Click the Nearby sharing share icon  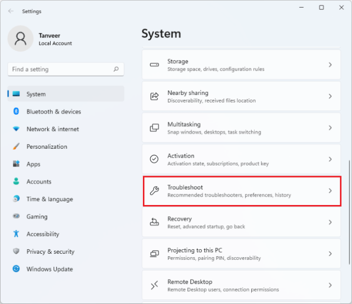[154, 96]
